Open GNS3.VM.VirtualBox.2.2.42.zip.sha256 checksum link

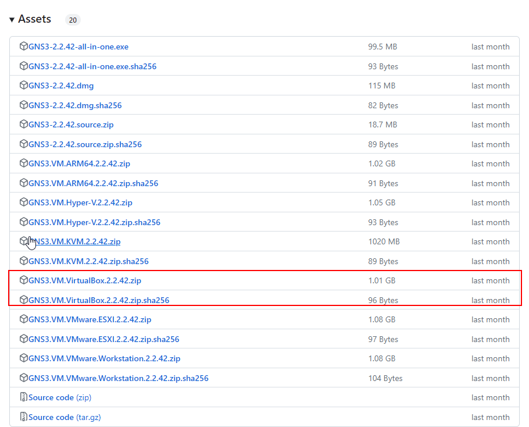point(99,300)
